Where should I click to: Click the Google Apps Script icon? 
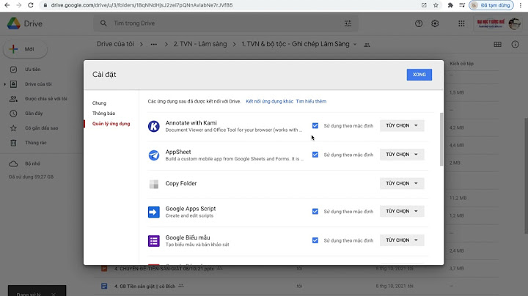pyautogui.click(x=154, y=212)
